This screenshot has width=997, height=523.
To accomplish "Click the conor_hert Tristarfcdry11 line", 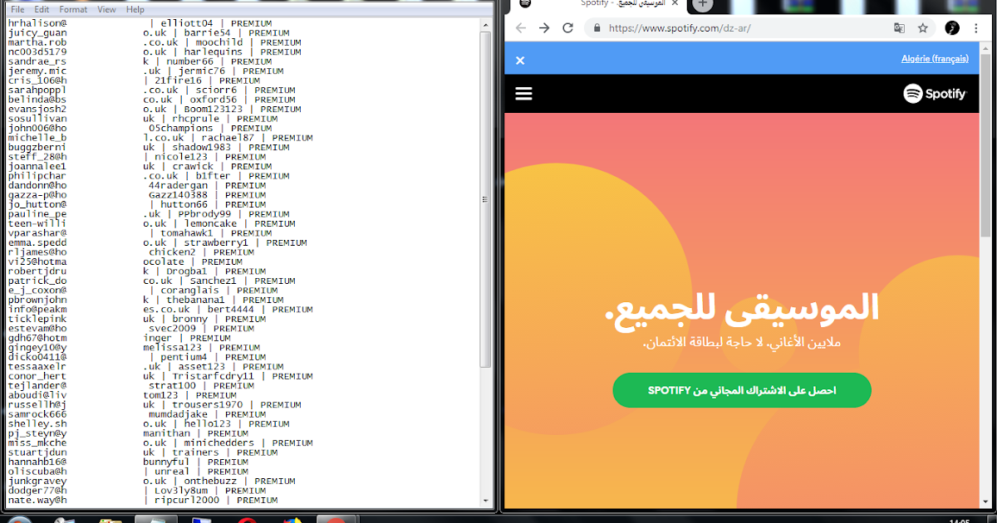I will pyautogui.click(x=160, y=376).
